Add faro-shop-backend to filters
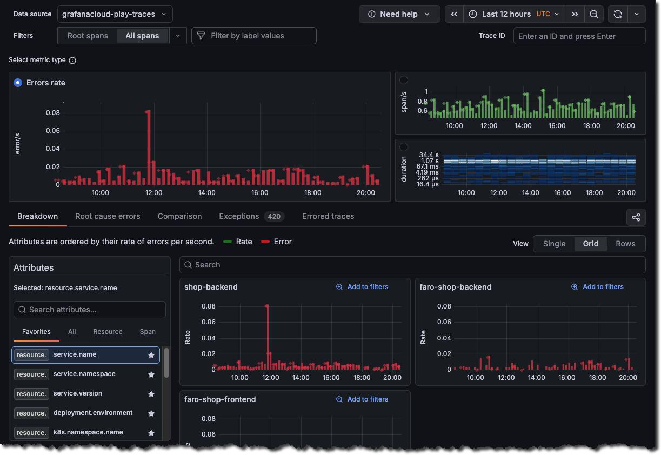 (597, 287)
